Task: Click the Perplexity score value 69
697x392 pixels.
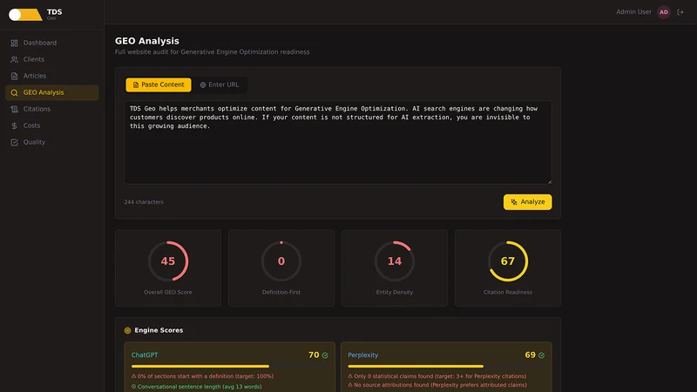Action: 531,355
